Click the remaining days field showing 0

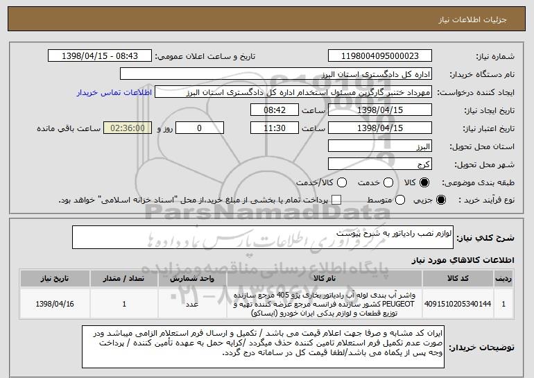[x=200, y=128]
